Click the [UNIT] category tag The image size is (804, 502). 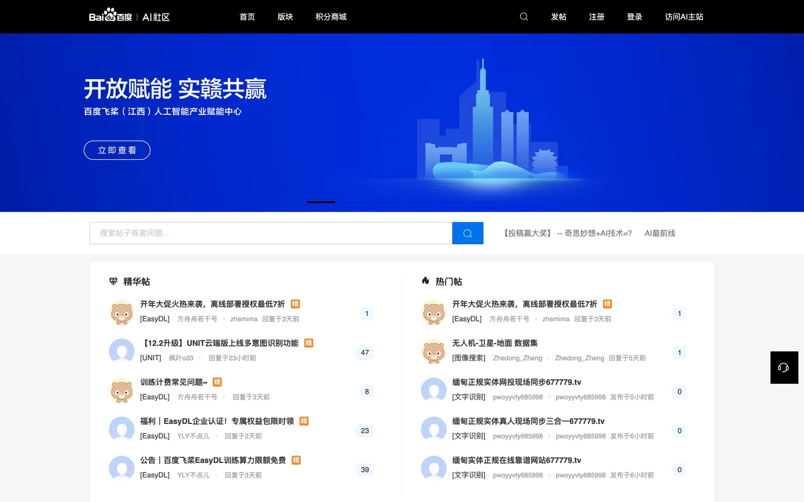[151, 358]
